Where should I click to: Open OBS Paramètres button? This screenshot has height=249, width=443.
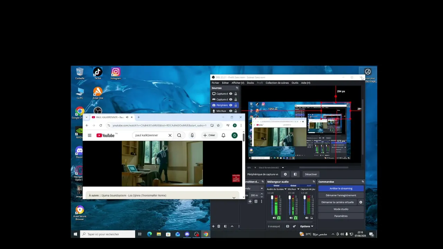[x=341, y=216]
